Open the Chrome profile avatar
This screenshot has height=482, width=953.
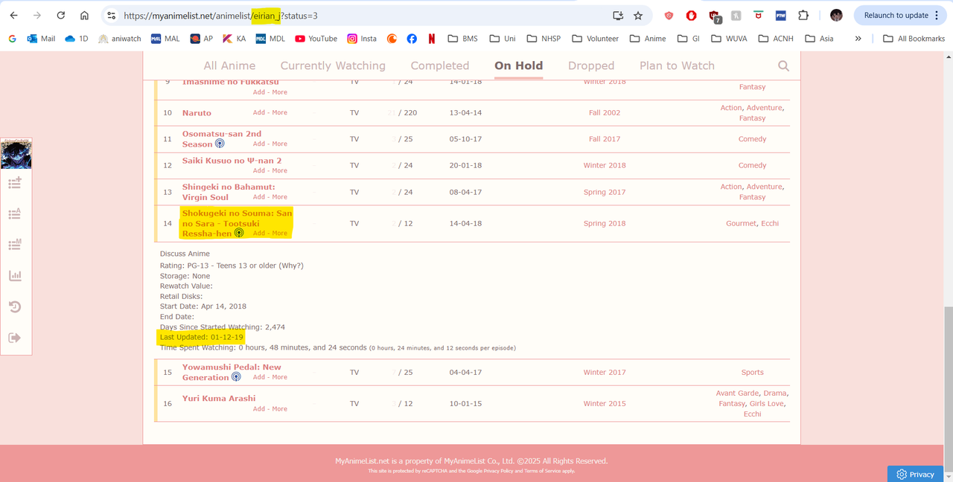[836, 16]
